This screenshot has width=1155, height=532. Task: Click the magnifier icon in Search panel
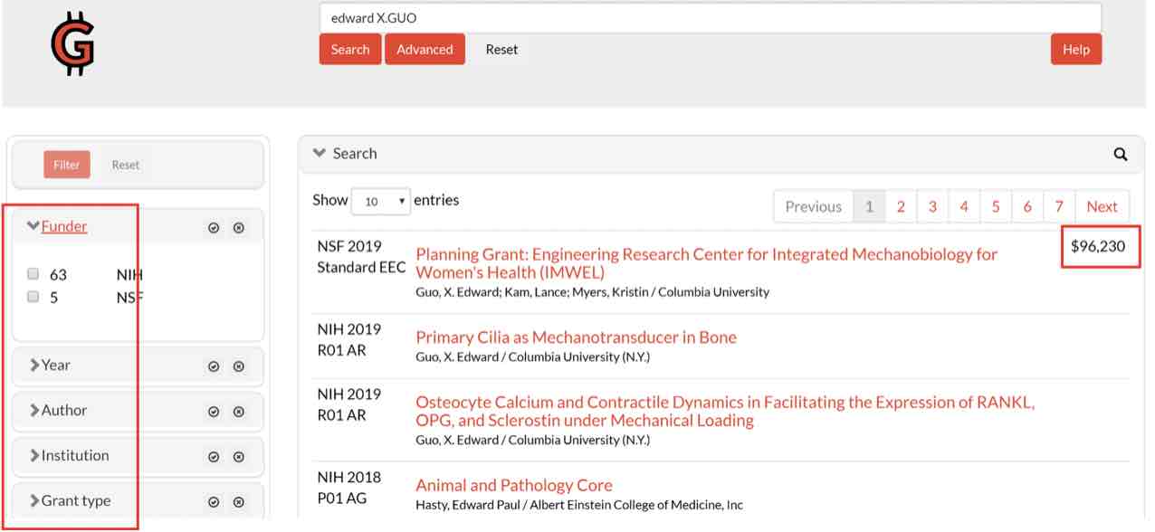[1121, 155]
